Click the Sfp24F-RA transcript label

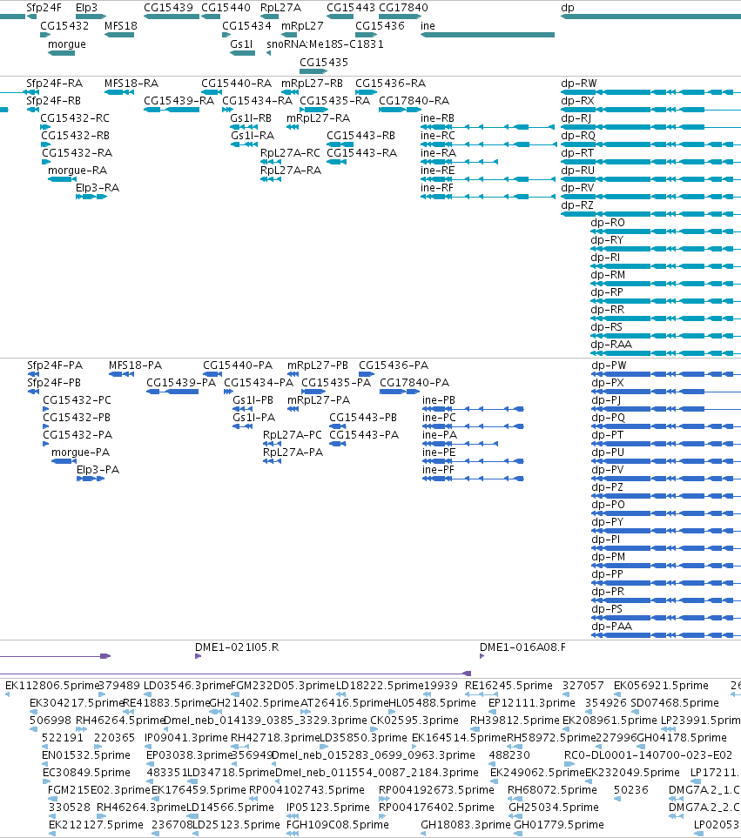point(55,84)
